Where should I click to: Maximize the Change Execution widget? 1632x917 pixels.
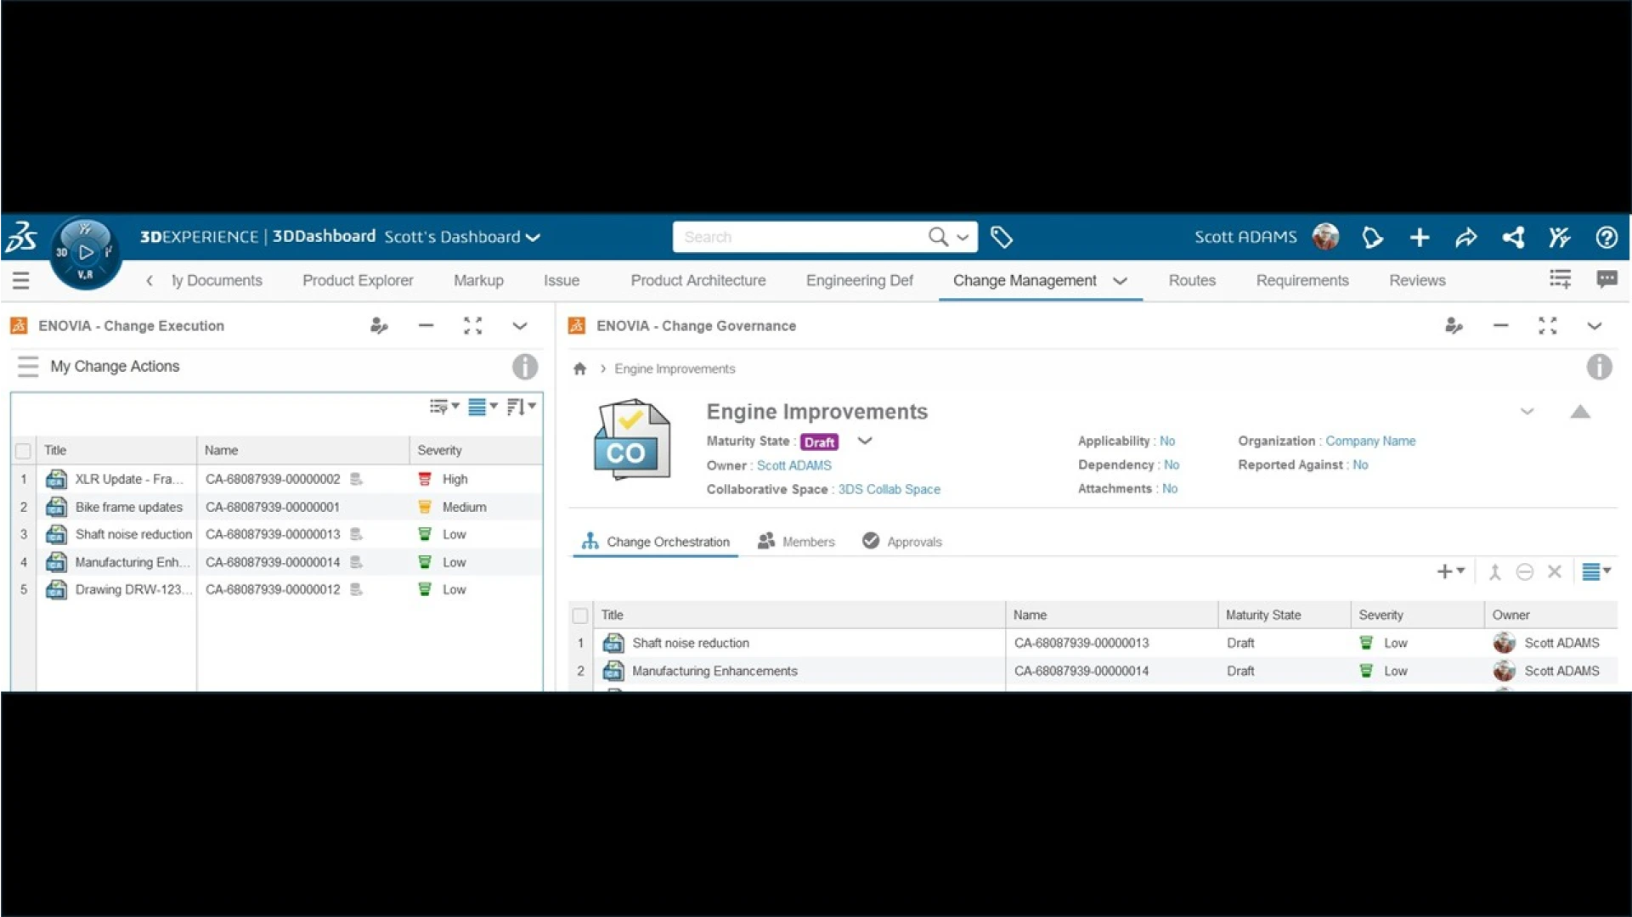(x=472, y=326)
